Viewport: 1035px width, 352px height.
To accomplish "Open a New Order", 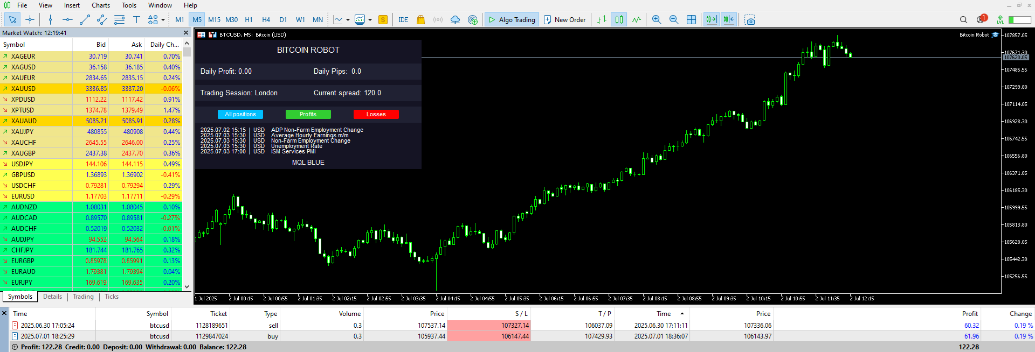I will tap(564, 20).
